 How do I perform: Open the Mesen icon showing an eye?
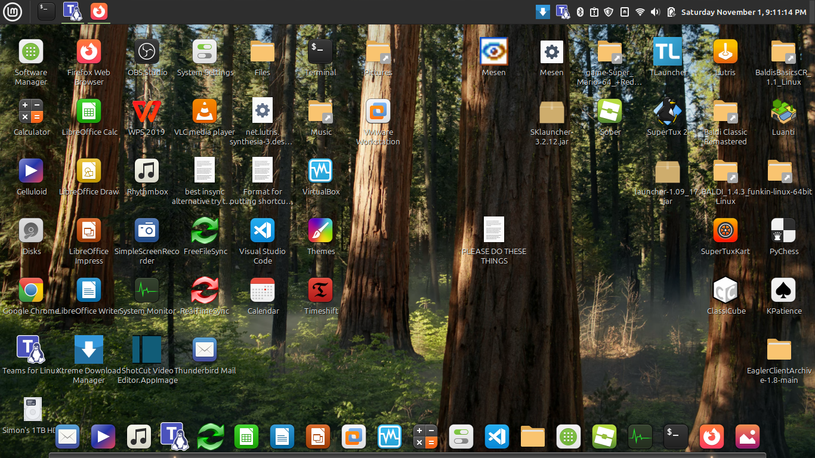493,52
